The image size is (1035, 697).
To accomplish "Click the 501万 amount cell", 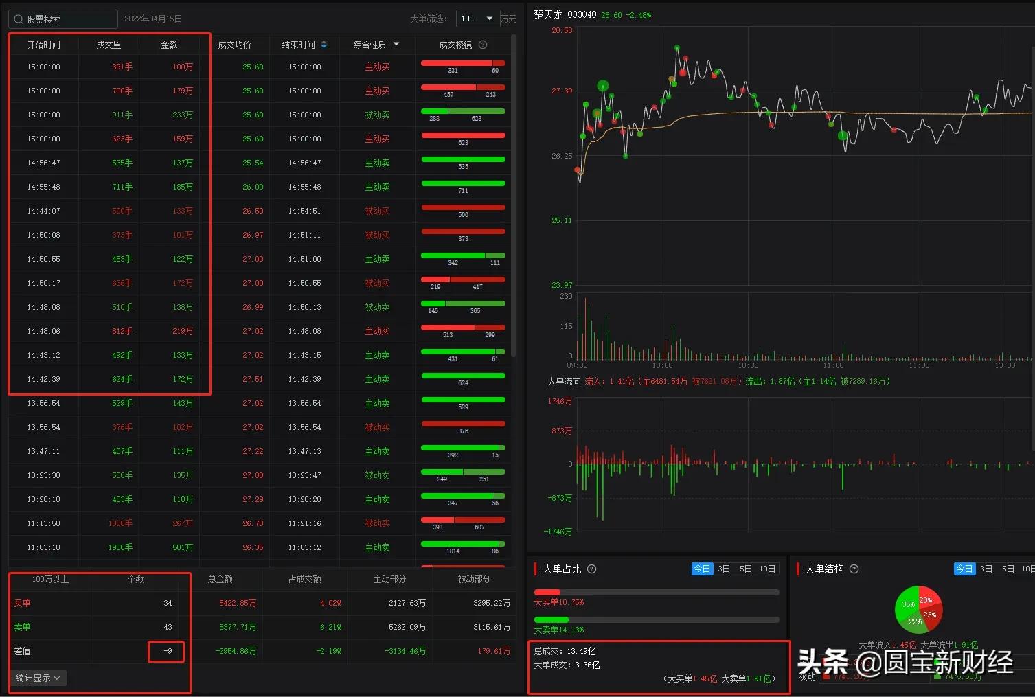I will tap(183, 547).
